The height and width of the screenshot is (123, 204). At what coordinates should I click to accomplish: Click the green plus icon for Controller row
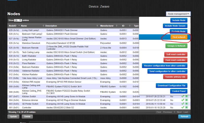coord(186,108)
